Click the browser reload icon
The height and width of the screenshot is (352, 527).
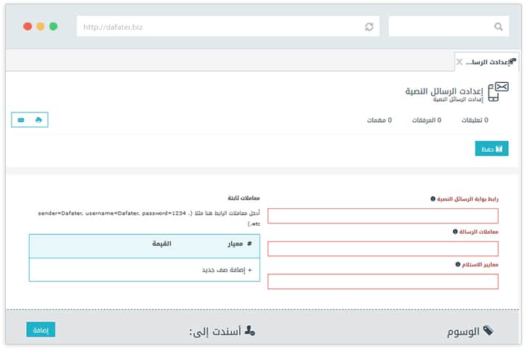coord(369,27)
